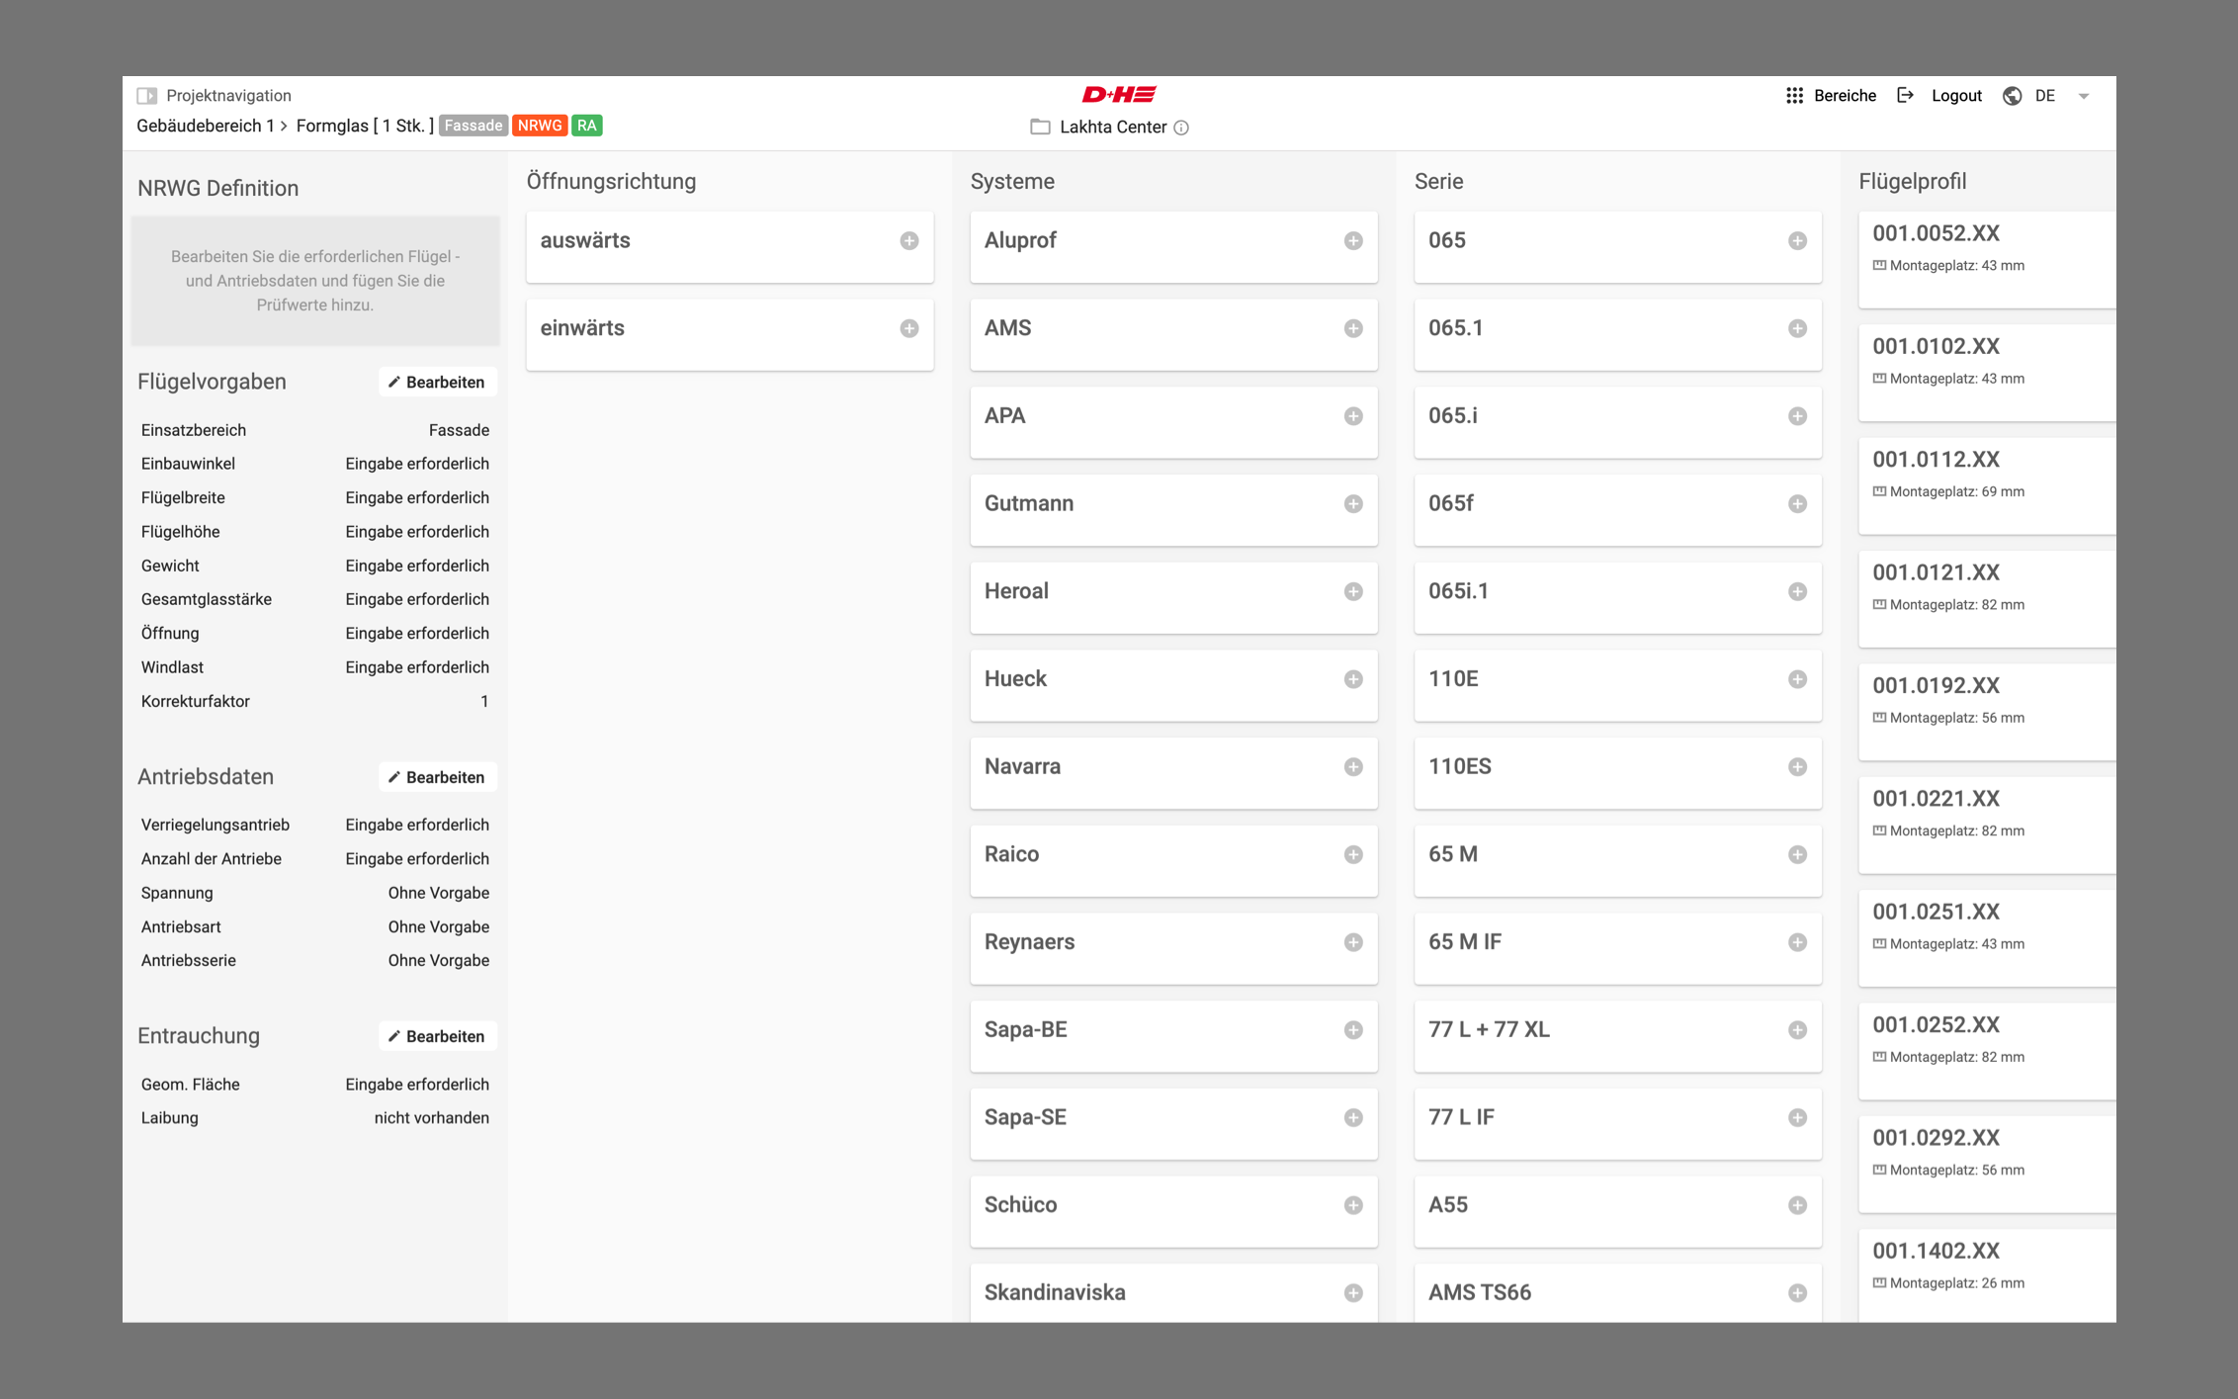
Task: Select series 065i.1 card
Action: pyautogui.click(x=1617, y=597)
